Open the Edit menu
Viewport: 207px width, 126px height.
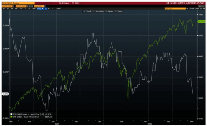[78, 3]
